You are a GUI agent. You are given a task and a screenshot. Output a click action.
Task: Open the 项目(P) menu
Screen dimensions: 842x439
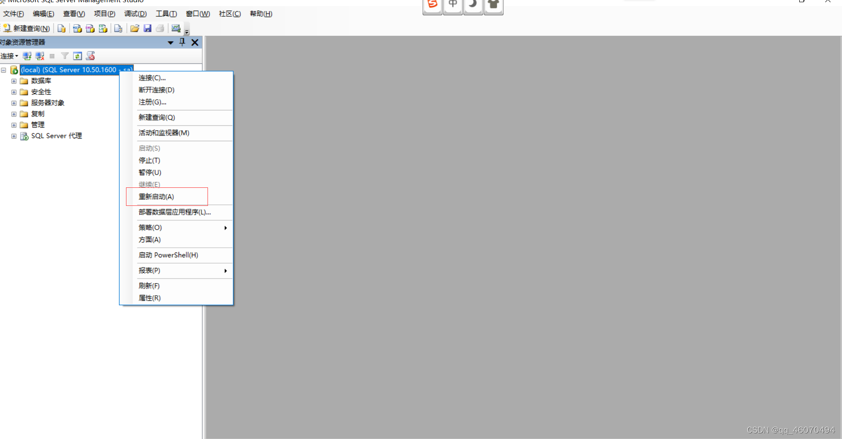pyautogui.click(x=104, y=14)
